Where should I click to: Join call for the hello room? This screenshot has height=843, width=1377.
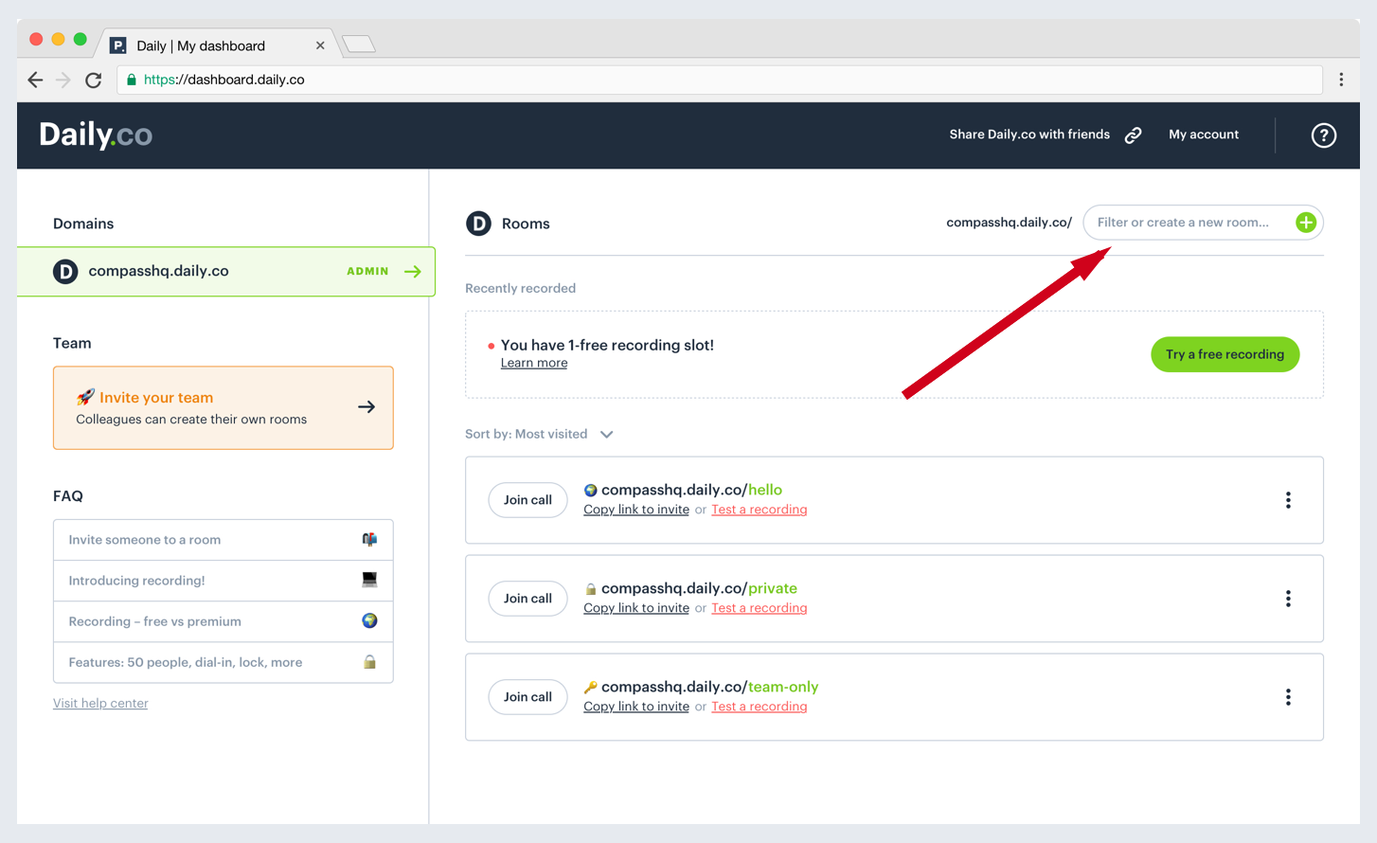[x=528, y=500]
